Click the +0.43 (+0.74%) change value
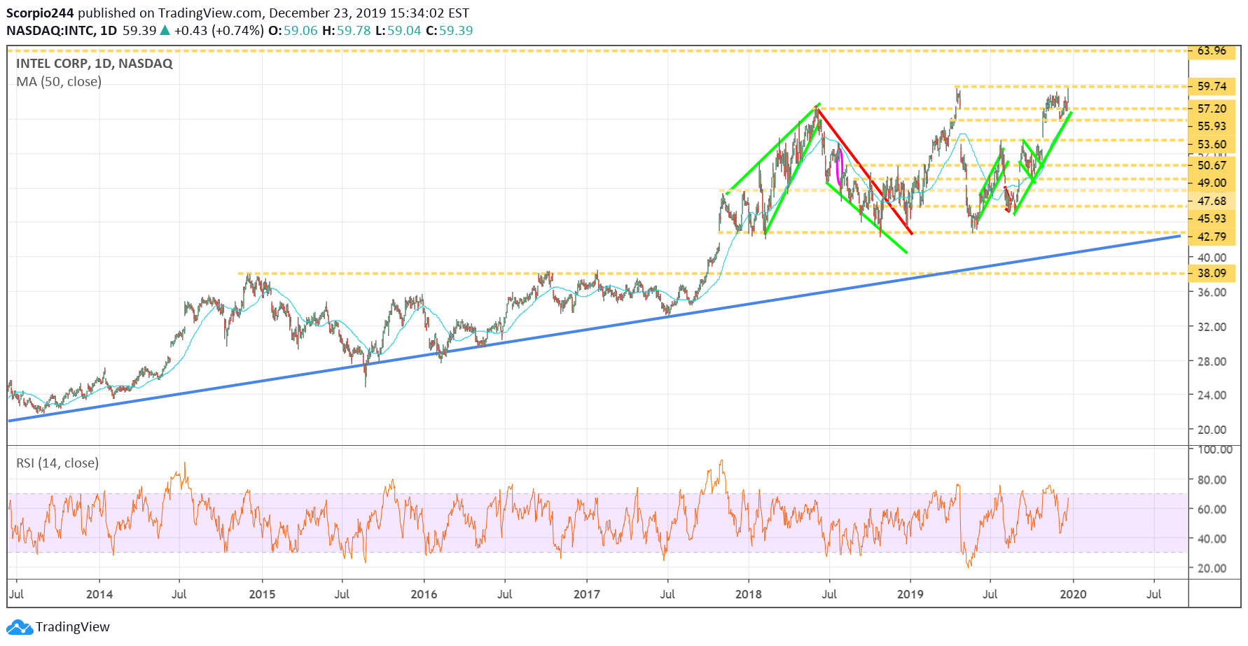The width and height of the screenshot is (1248, 646). (x=219, y=30)
